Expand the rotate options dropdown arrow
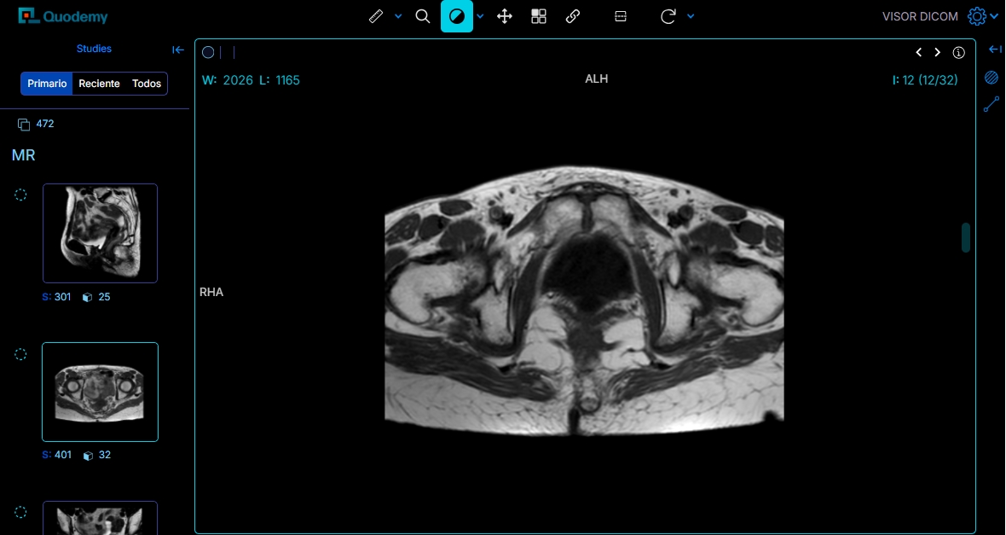 click(x=691, y=16)
